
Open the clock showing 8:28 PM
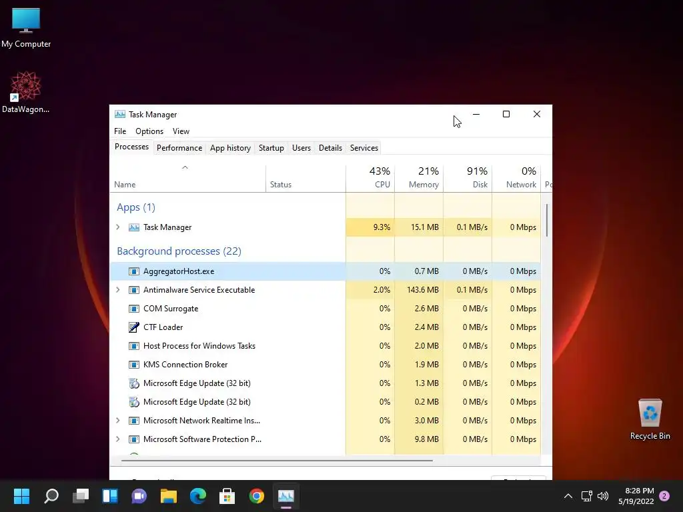click(x=636, y=496)
